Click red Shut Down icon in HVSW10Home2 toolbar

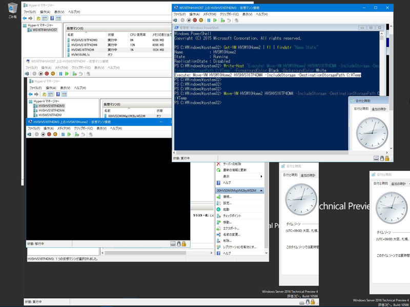pos(49,134)
